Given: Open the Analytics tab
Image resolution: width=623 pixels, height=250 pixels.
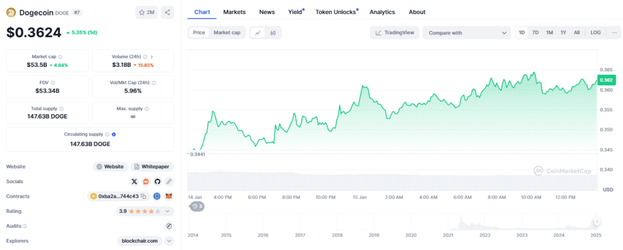Looking at the screenshot, I should (382, 12).
